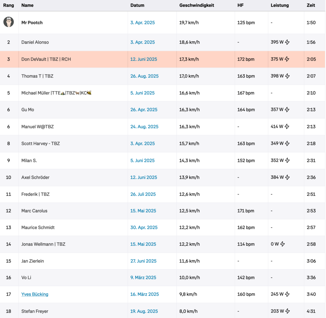Image resolution: width=326 pixels, height=318 pixels.
Task: Open Maurice Schmidt's 30. Apr. 2025 activity
Action: click(x=144, y=227)
